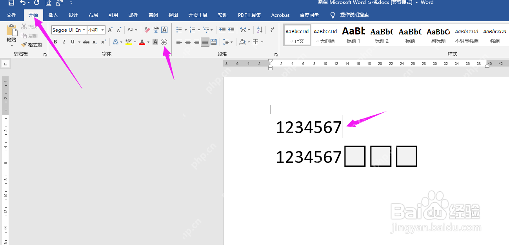Open the highlight color picker arrow
The width and height of the screenshot is (509, 245).
[x=135, y=42]
